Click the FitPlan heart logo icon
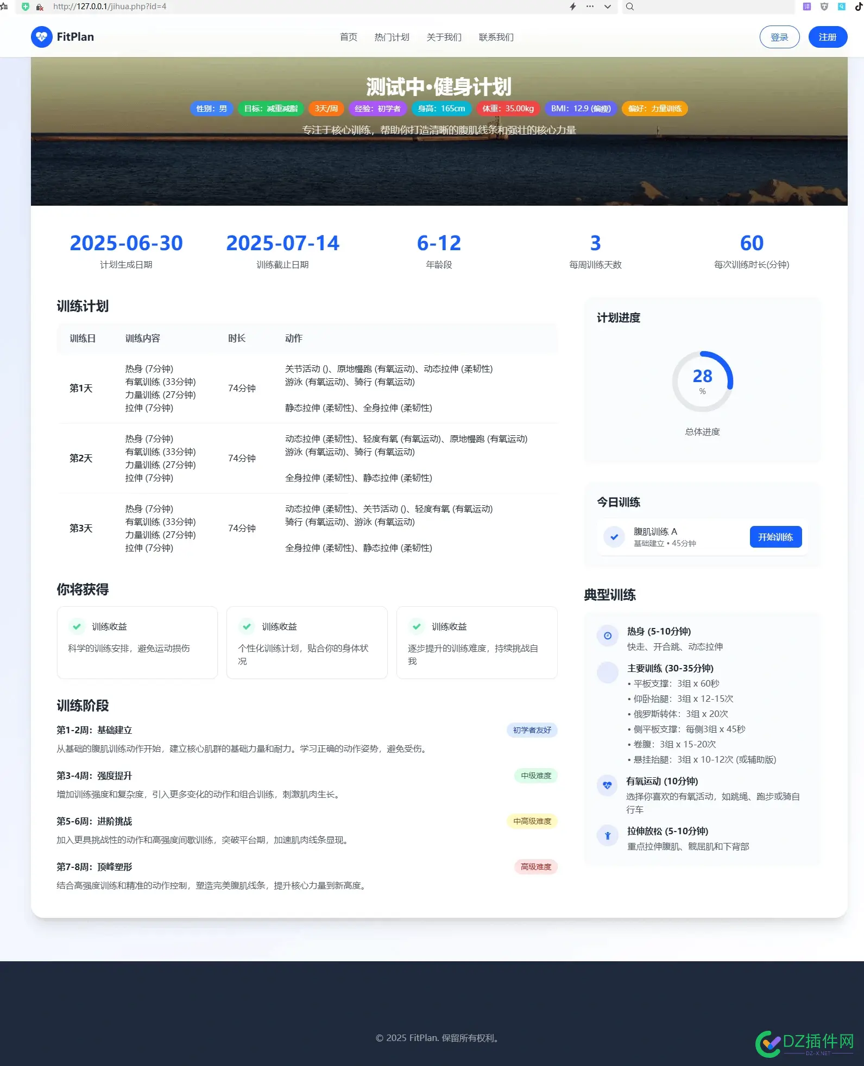The image size is (864, 1066). pyautogui.click(x=41, y=37)
